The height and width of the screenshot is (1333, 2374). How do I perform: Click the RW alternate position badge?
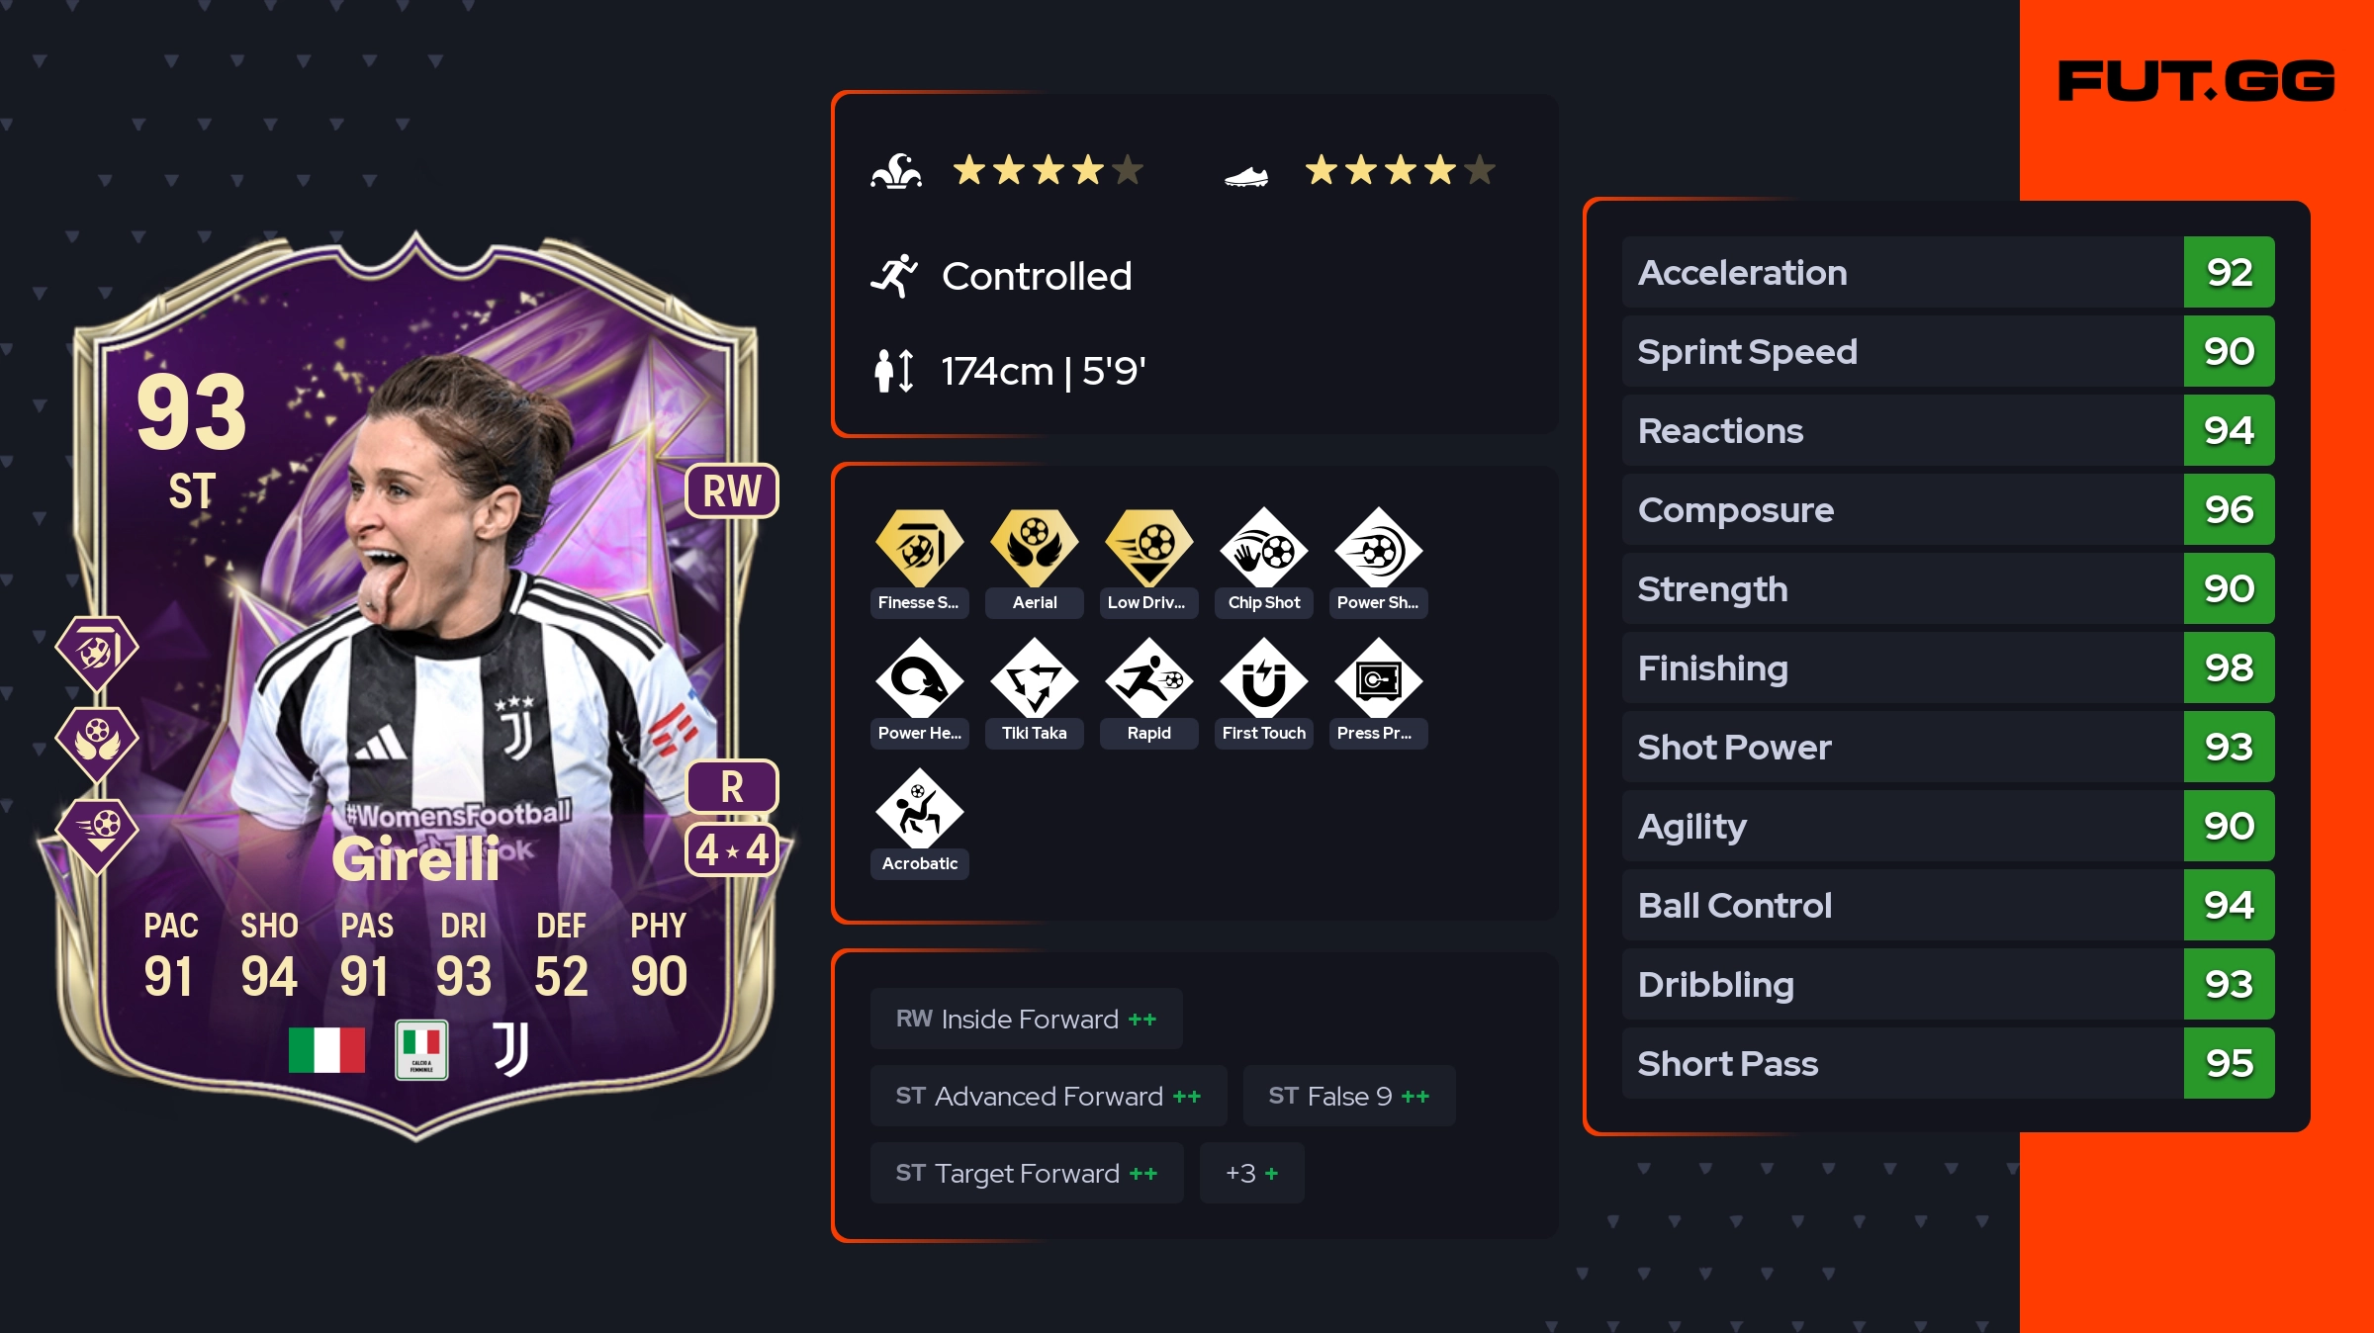point(732,490)
